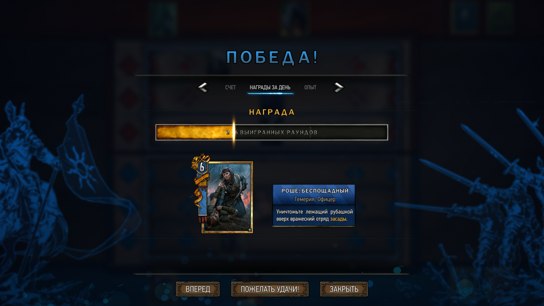Screen dimensions: 544x306
Task: Go to previous results page with left arrow
Action: [x=203, y=87]
